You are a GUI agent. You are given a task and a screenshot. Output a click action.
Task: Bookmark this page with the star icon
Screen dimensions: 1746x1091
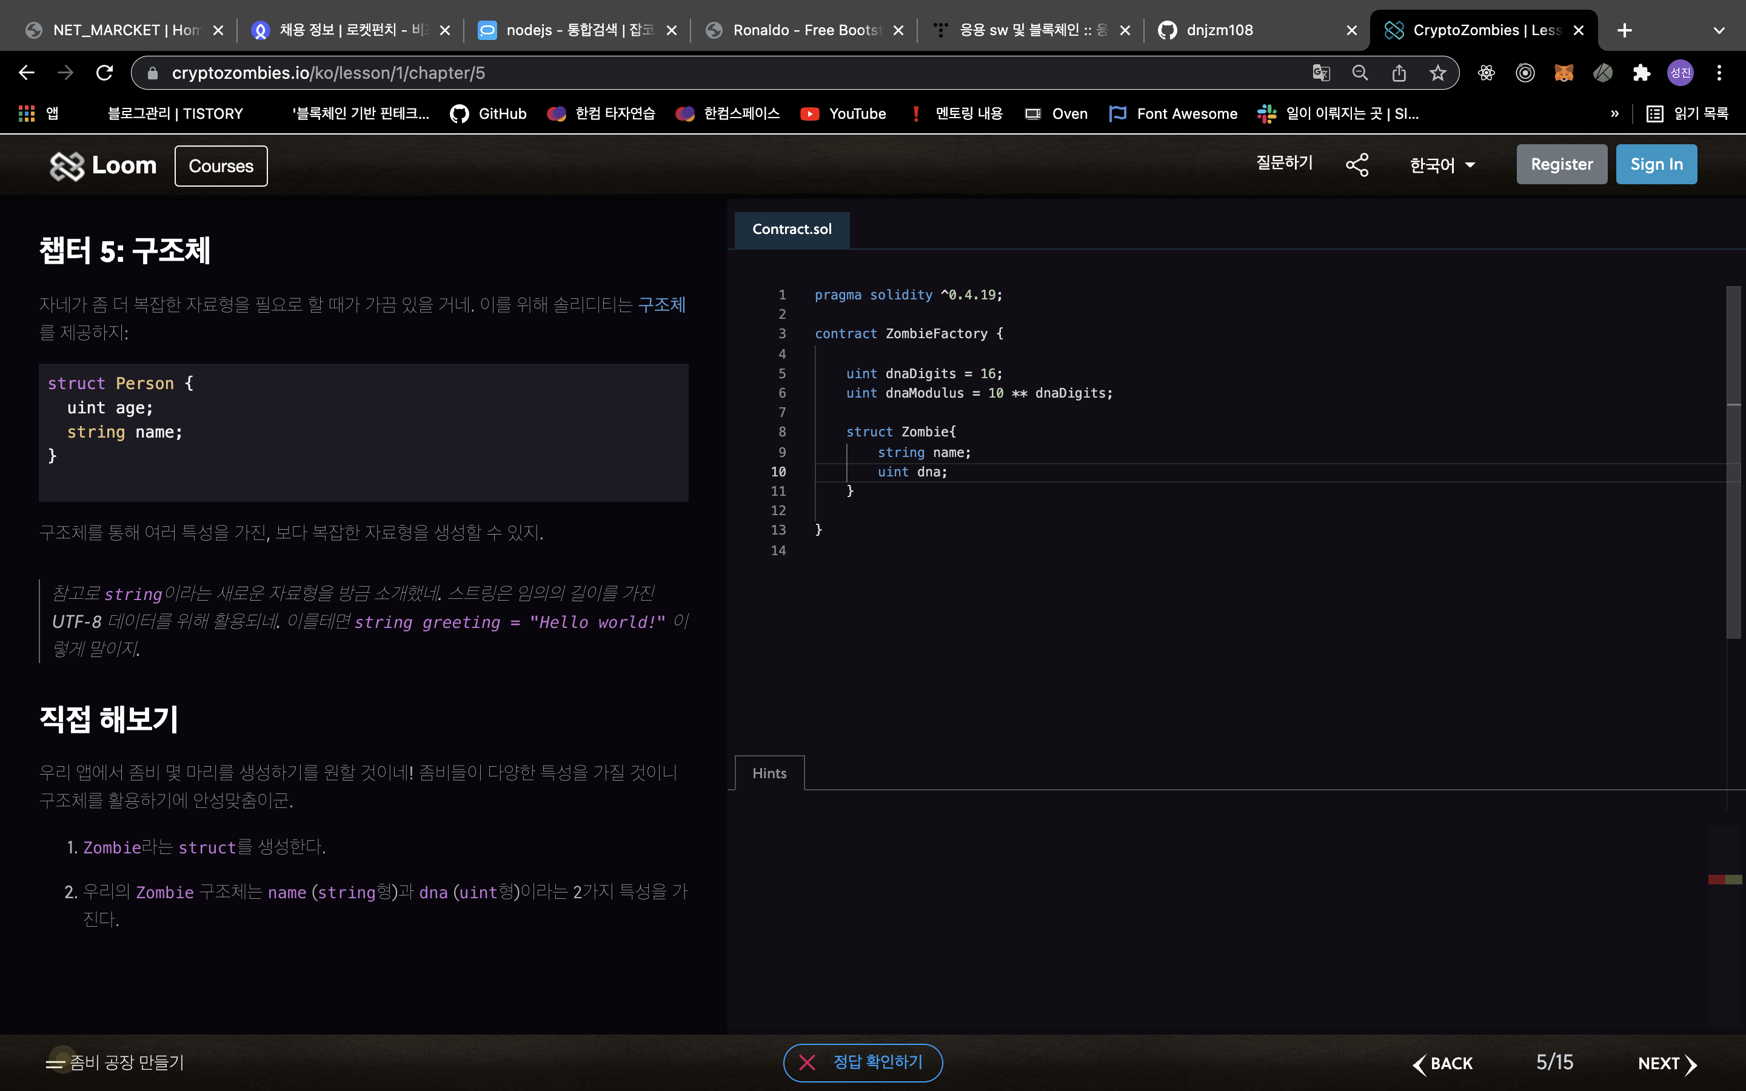[x=1437, y=73]
